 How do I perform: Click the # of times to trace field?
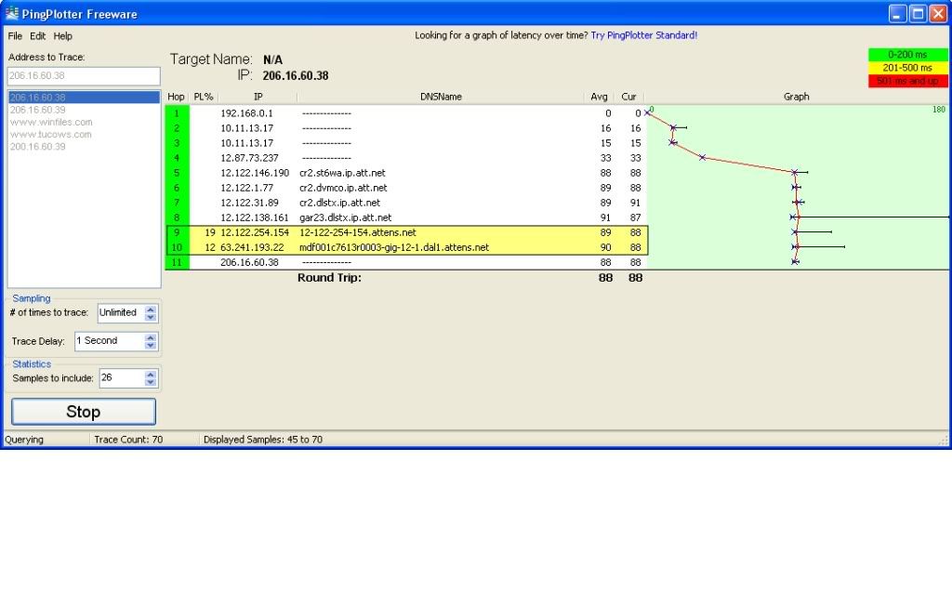point(122,312)
